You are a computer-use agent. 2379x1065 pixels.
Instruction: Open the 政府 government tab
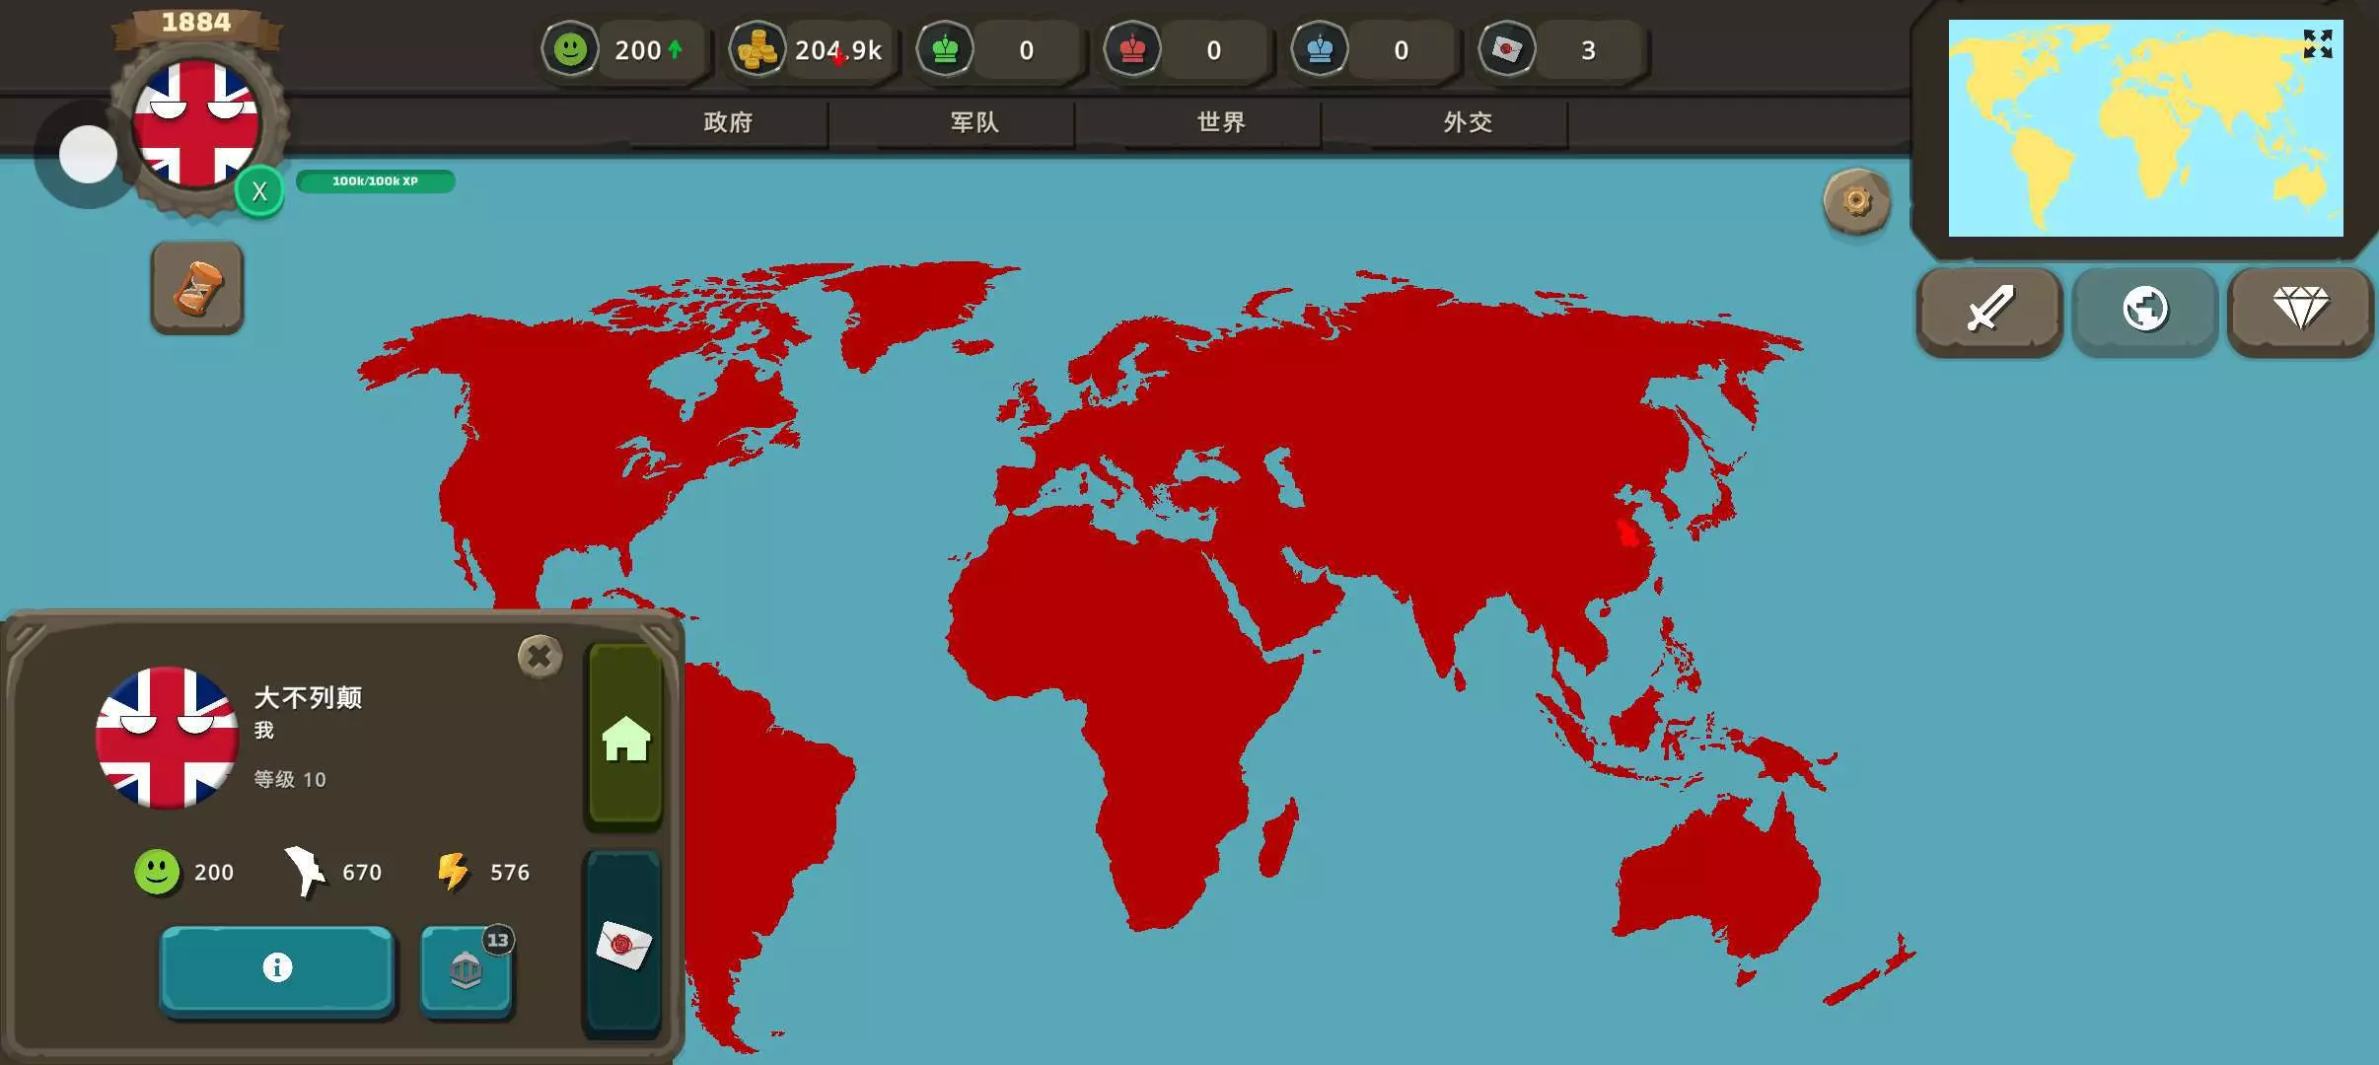728,122
